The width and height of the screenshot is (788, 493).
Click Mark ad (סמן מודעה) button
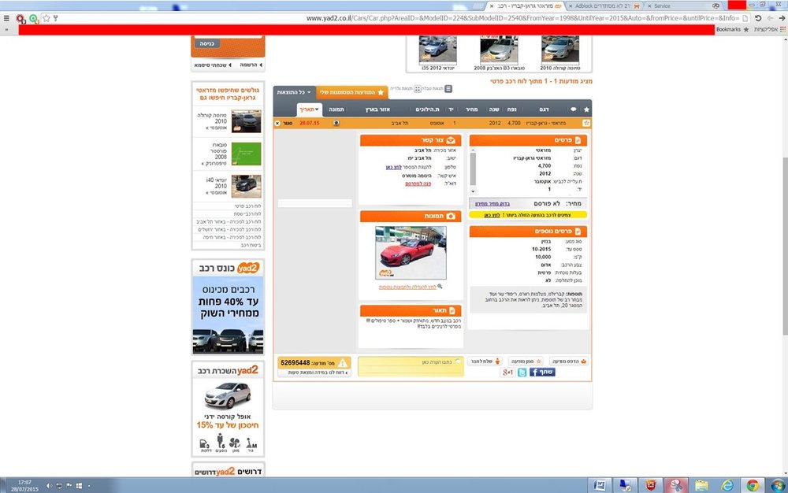(x=526, y=361)
